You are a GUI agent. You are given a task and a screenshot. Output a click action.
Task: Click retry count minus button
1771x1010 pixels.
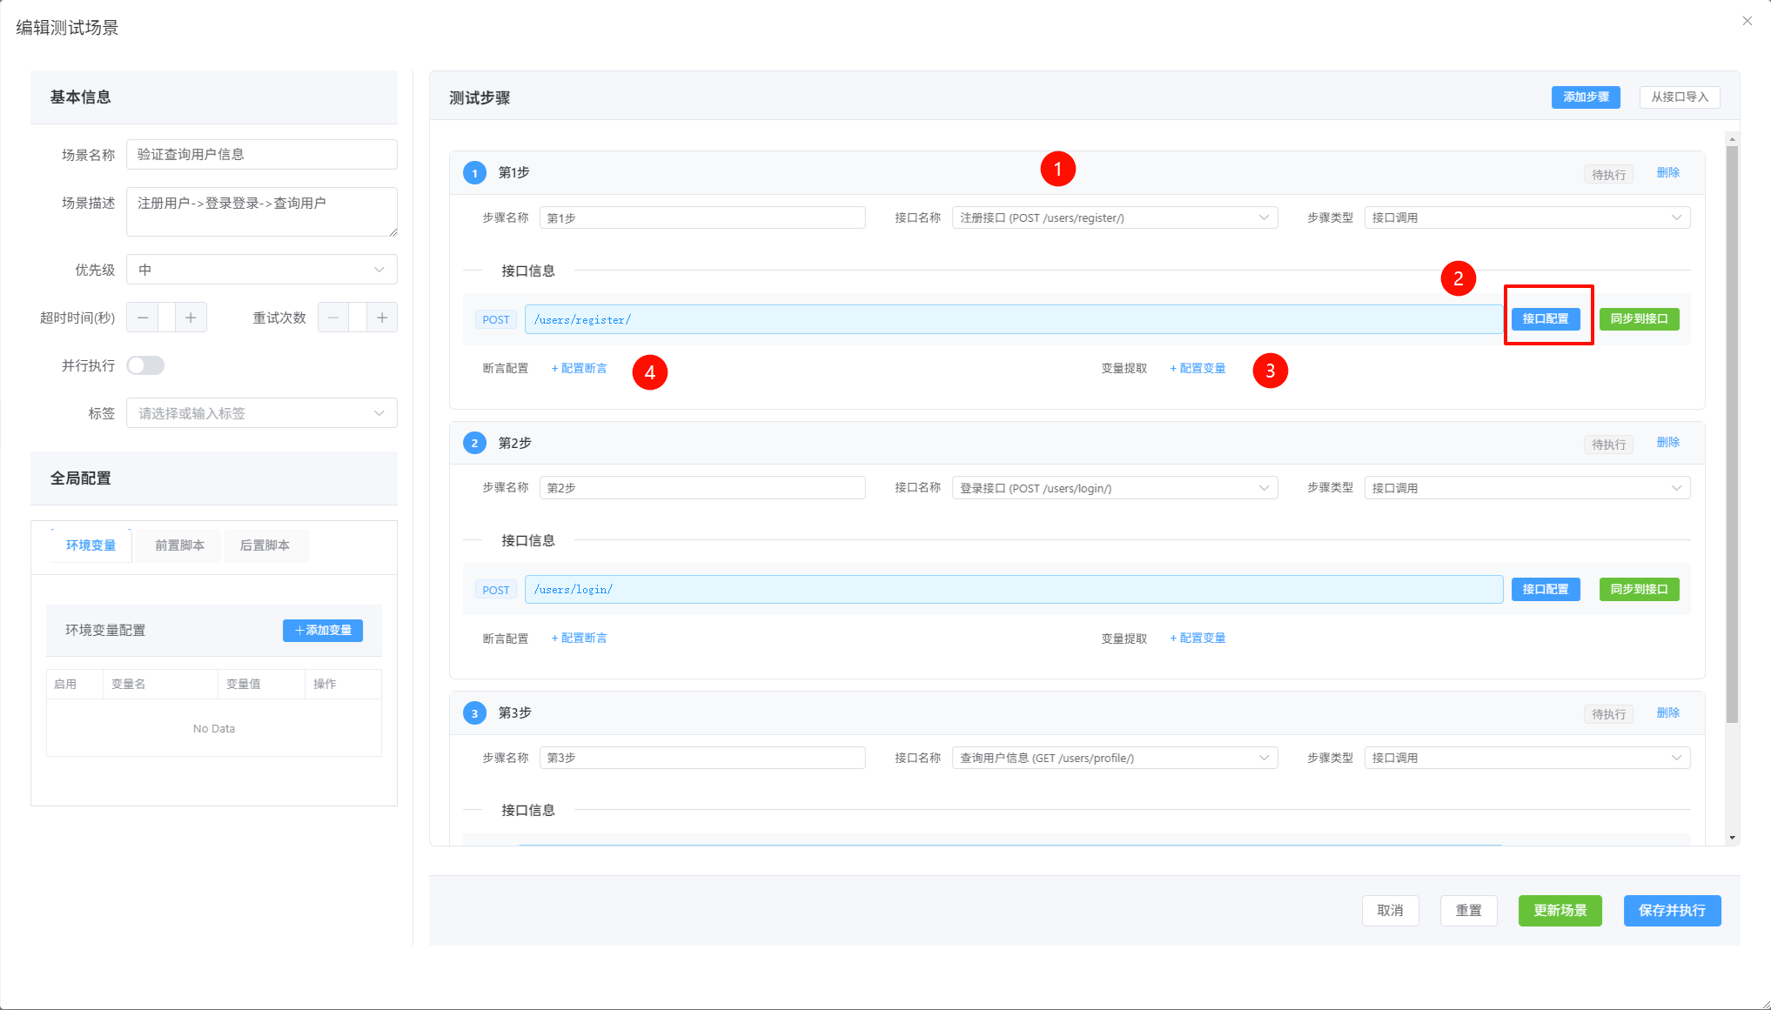[x=333, y=318]
